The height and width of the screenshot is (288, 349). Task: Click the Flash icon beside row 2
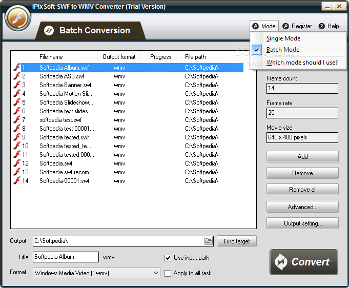(17, 76)
